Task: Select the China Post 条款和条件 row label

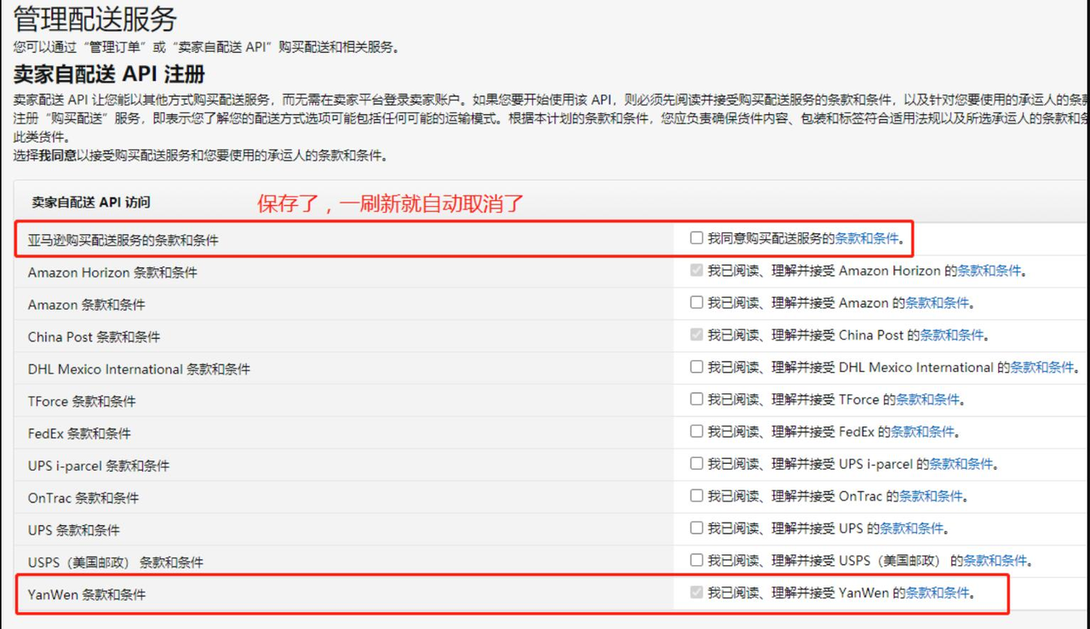Action: tap(94, 337)
